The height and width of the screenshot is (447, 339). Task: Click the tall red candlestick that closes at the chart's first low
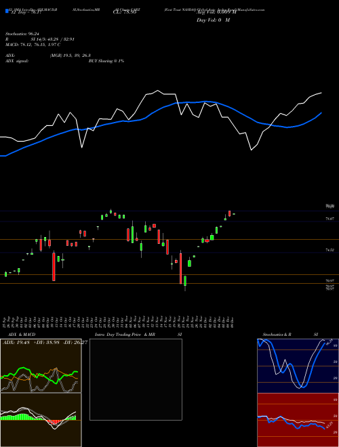(54, 267)
